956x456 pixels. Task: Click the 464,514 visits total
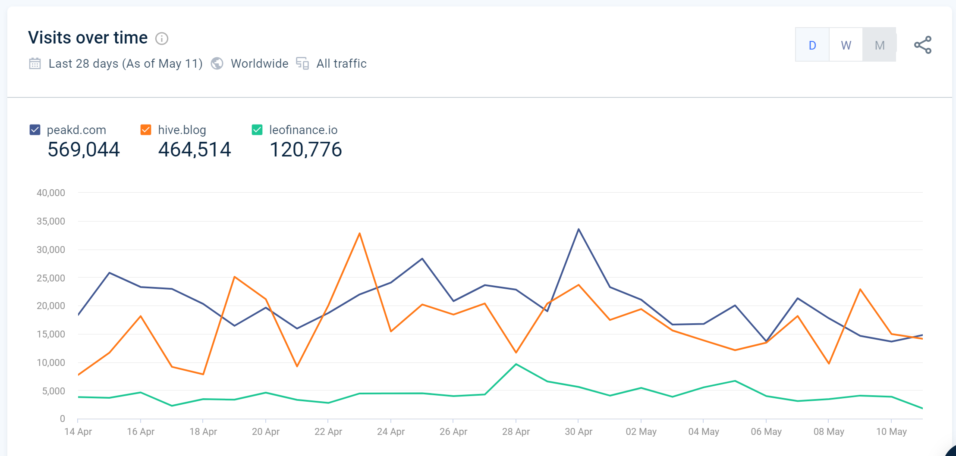tap(195, 150)
